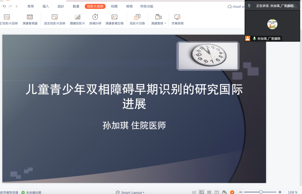This screenshot has width=302, height=194.
Task: Expand the 演講實錄 dropdown arrow
Action: tap(165, 23)
